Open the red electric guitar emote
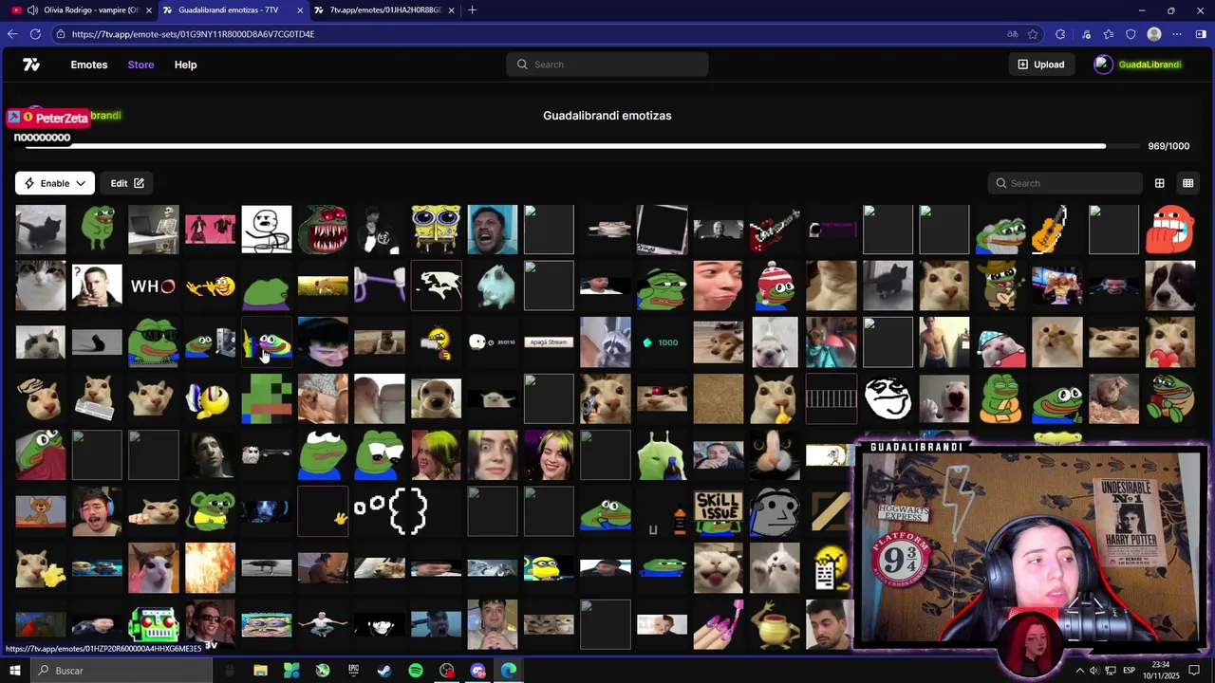 775,230
